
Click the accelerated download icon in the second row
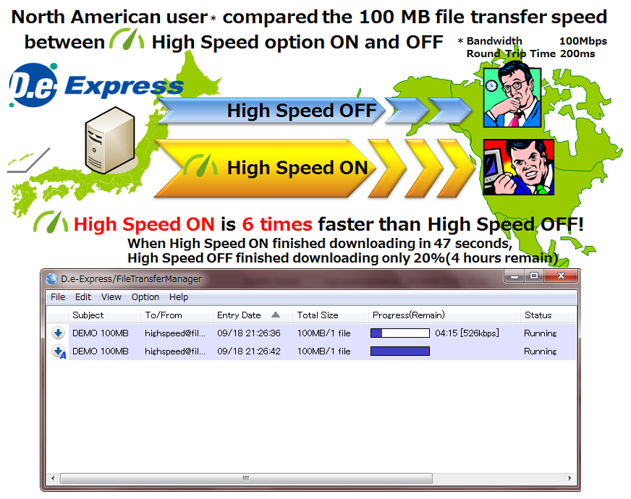tap(59, 351)
